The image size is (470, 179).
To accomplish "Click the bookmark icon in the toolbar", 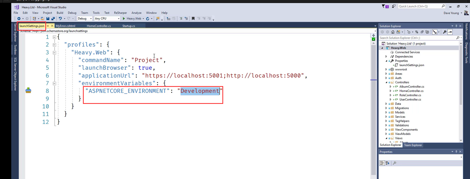I will coord(193,19).
